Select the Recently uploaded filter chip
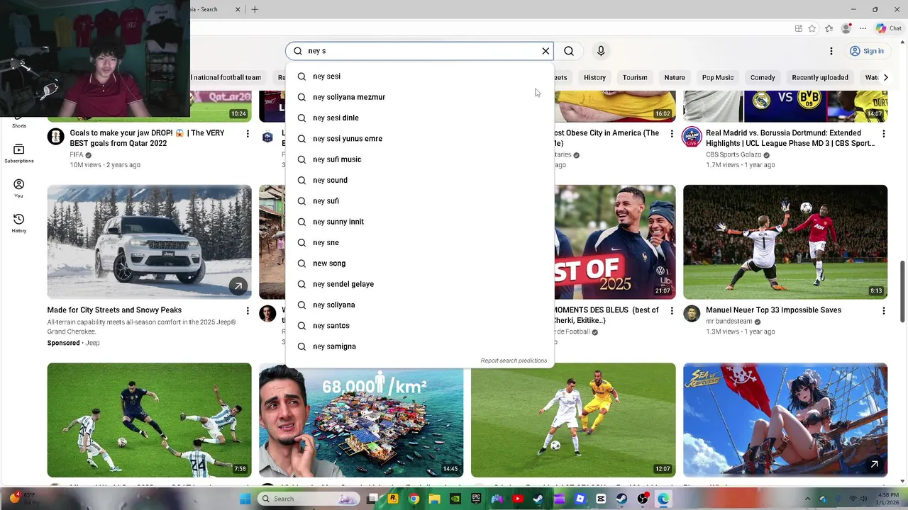This screenshot has height=510, width=908. click(820, 77)
